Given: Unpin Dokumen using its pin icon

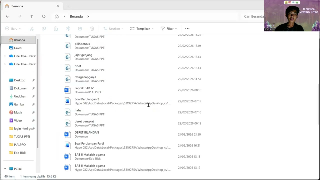Looking at the screenshot, I should [33, 88].
